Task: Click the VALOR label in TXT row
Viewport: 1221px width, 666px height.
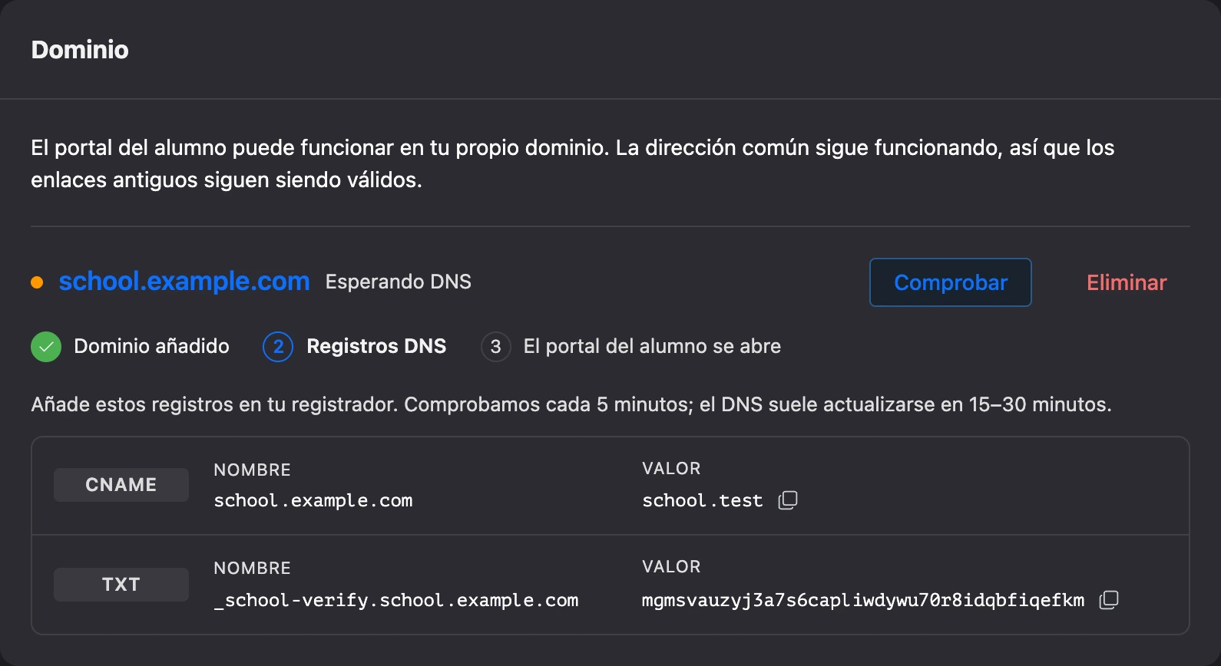Action: 671,566
